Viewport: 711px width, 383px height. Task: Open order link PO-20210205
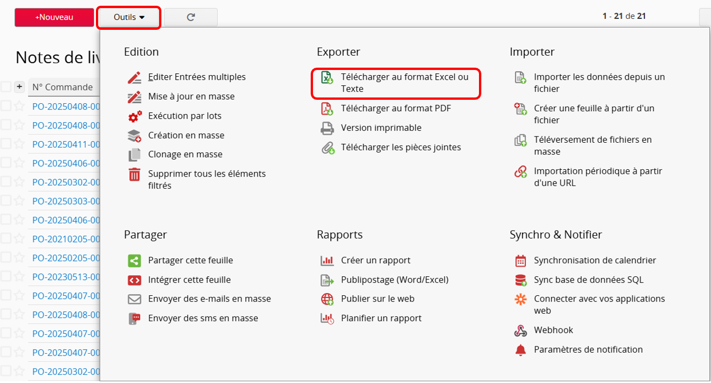[x=66, y=239]
